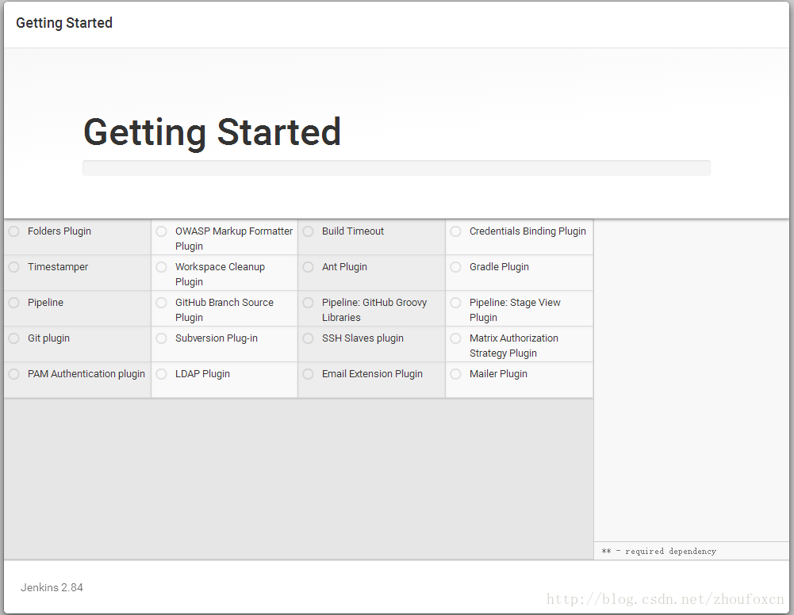
Task: Click the circle icon next to Gradle Plugin
Action: coord(455,267)
